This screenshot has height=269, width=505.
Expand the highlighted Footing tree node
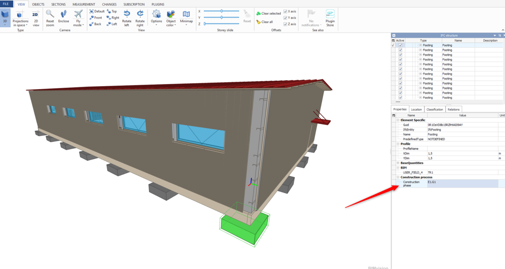[x=420, y=45]
